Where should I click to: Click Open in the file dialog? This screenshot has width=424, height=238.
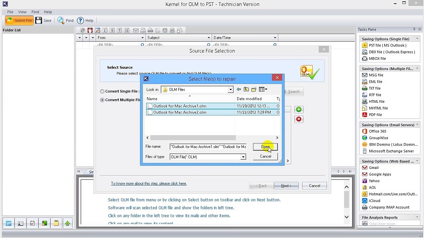click(x=265, y=147)
